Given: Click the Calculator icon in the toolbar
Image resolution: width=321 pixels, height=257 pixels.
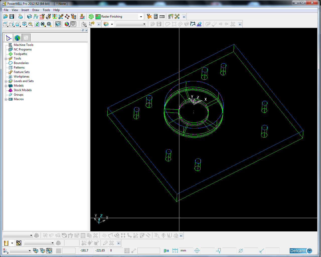Looking at the screenshot, I should (156, 17).
